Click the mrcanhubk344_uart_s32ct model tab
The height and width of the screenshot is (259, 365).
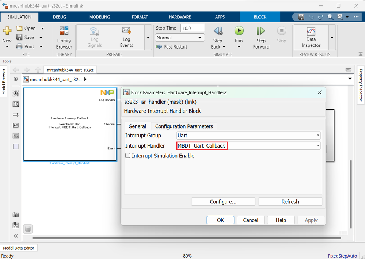(70, 70)
